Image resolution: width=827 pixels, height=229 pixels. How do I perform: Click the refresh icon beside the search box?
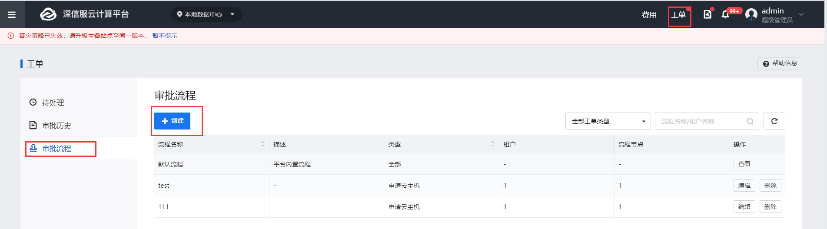[x=774, y=121]
